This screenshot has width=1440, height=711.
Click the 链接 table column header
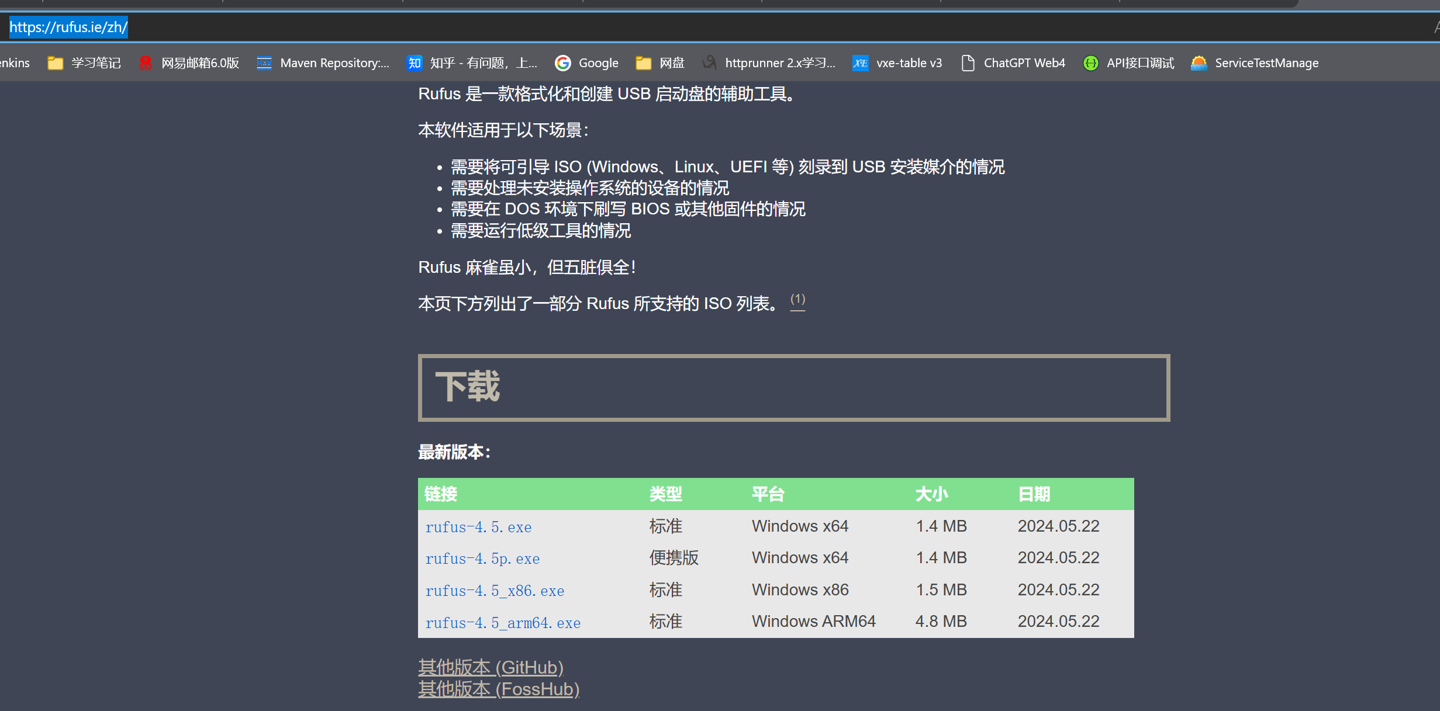click(441, 494)
